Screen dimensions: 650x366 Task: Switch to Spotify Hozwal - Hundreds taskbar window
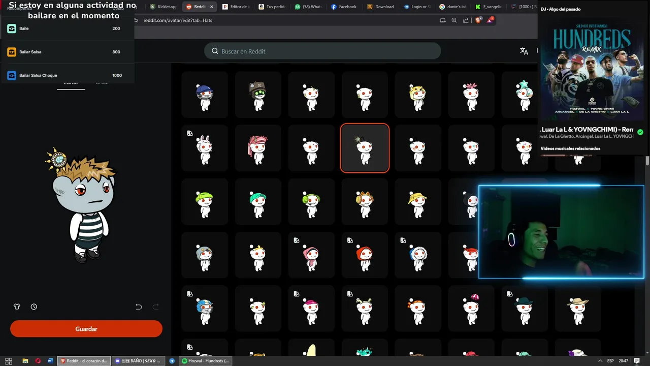pyautogui.click(x=207, y=361)
